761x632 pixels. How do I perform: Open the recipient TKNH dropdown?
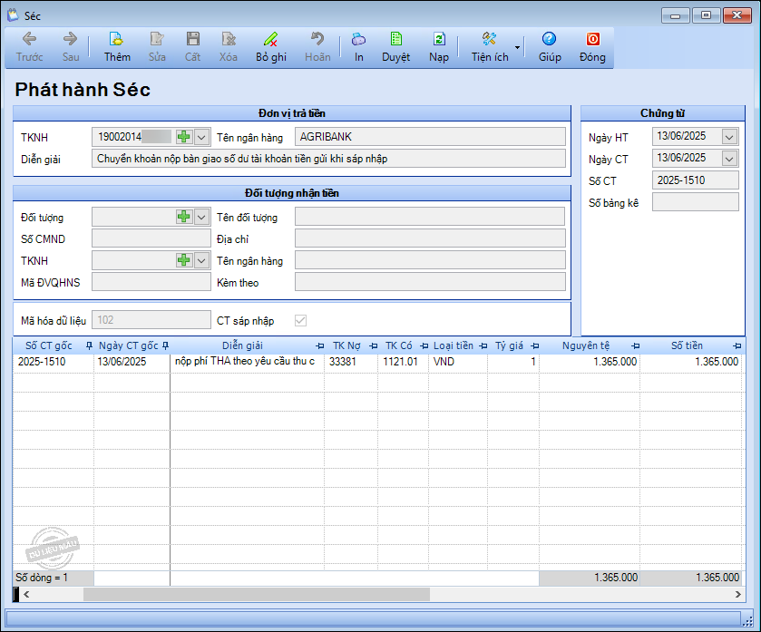201,260
